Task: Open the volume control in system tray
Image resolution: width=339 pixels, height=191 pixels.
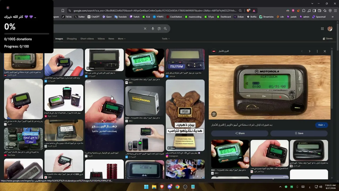Action: 320,187
